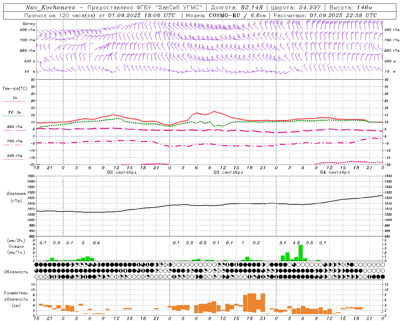This screenshot has width=401, height=321.
Task: Click the Прогноз на 120 часа(ов) text
Action: pos(61,15)
